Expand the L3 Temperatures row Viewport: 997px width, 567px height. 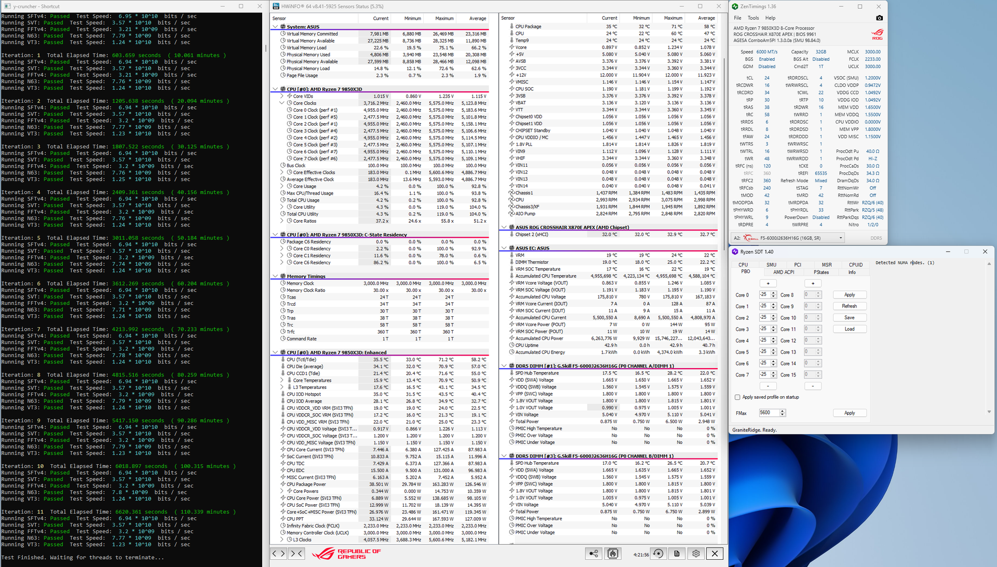pyautogui.click(x=282, y=387)
